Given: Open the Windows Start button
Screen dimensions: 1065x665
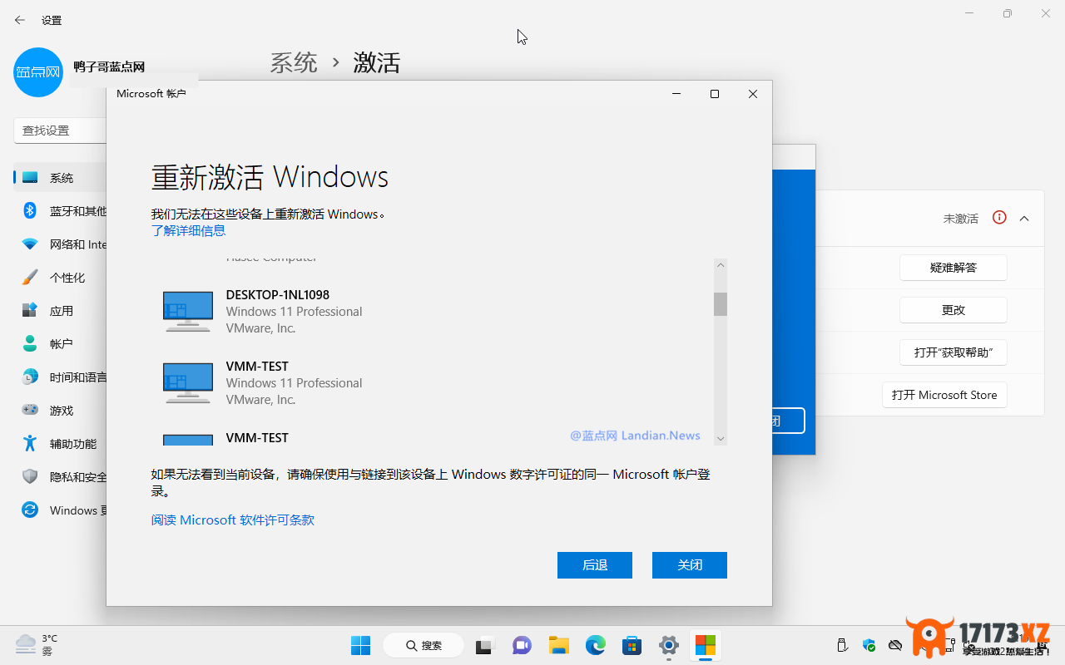Looking at the screenshot, I should pyautogui.click(x=360, y=645).
